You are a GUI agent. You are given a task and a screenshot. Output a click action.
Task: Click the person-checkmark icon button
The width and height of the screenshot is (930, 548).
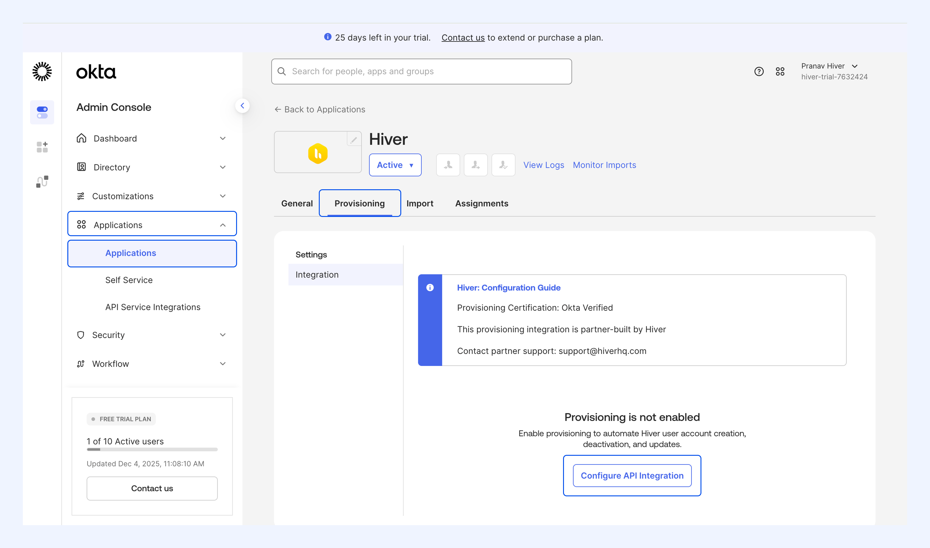tap(503, 165)
